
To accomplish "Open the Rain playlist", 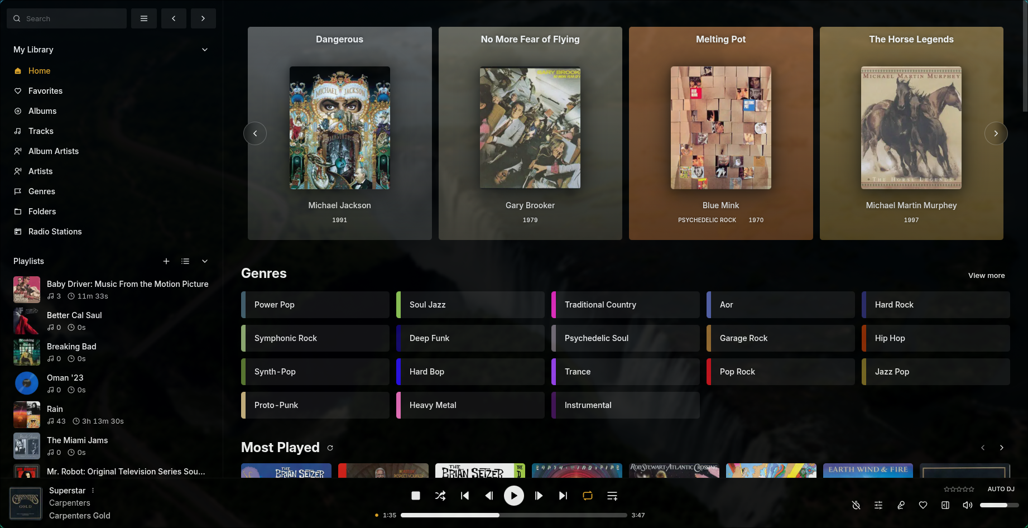I will point(111,415).
